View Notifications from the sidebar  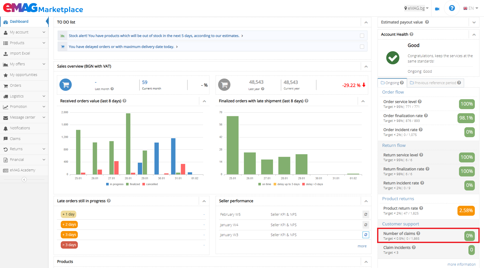pyautogui.click(x=20, y=128)
